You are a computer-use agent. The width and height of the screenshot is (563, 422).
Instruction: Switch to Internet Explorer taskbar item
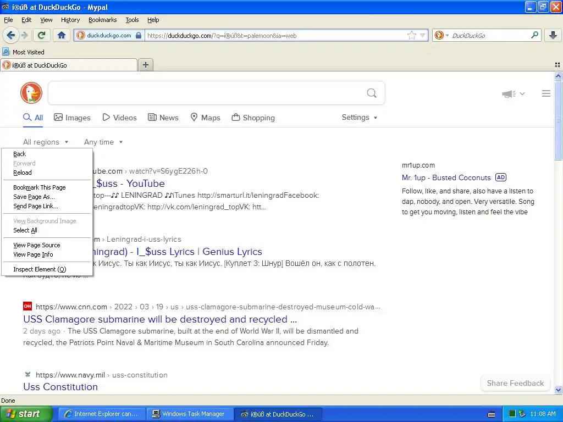[102, 414]
